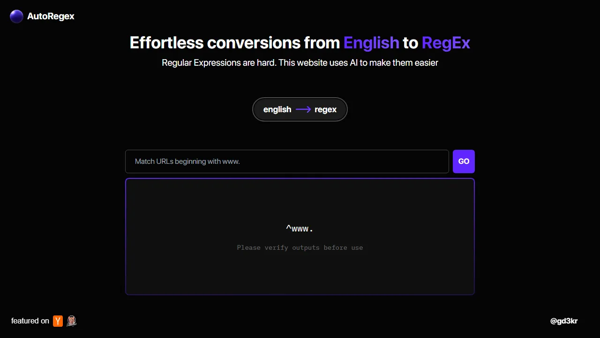The image size is (600, 338).
Task: Focus the English description input field
Action: 287,161
